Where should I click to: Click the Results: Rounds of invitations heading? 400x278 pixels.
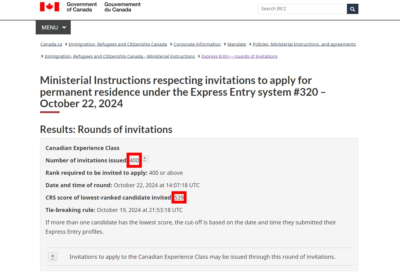coord(106,129)
